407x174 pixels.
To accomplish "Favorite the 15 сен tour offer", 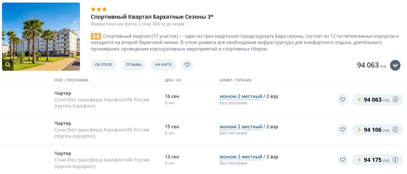I will tap(343, 130).
